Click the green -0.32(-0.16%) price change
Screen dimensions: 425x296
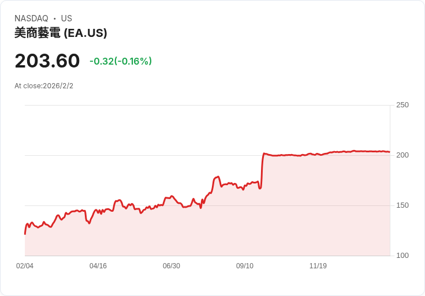coord(121,61)
